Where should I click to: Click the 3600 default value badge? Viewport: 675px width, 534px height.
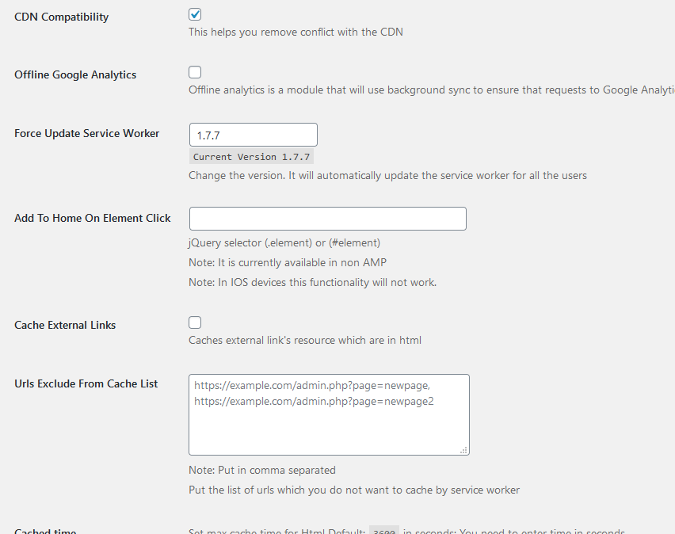click(x=384, y=530)
